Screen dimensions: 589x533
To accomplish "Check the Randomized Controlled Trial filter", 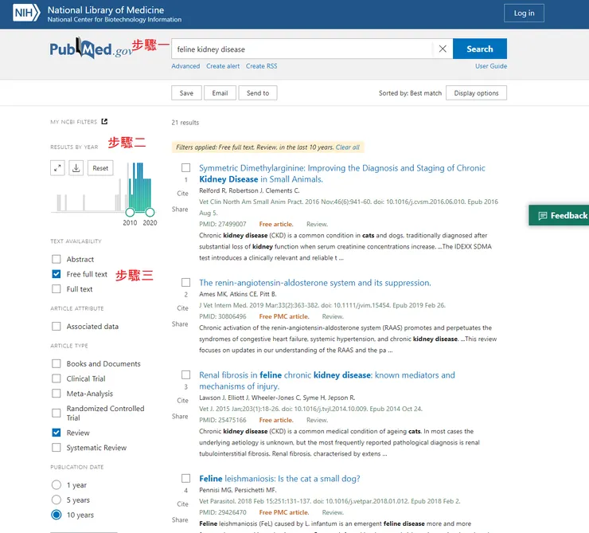I will (x=57, y=413).
